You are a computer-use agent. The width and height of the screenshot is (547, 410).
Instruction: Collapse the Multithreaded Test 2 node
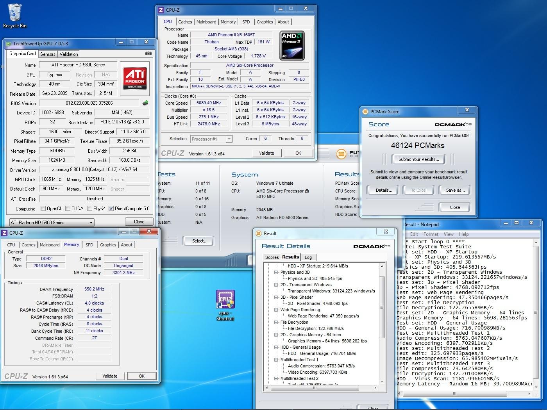click(x=276, y=378)
